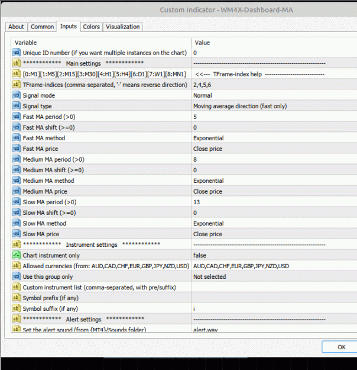Click the icon beside Use this group only

tap(17, 276)
